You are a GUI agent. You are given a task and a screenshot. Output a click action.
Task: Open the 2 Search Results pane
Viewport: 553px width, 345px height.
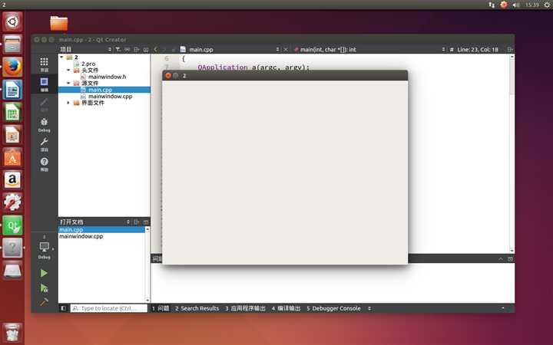[197, 308]
